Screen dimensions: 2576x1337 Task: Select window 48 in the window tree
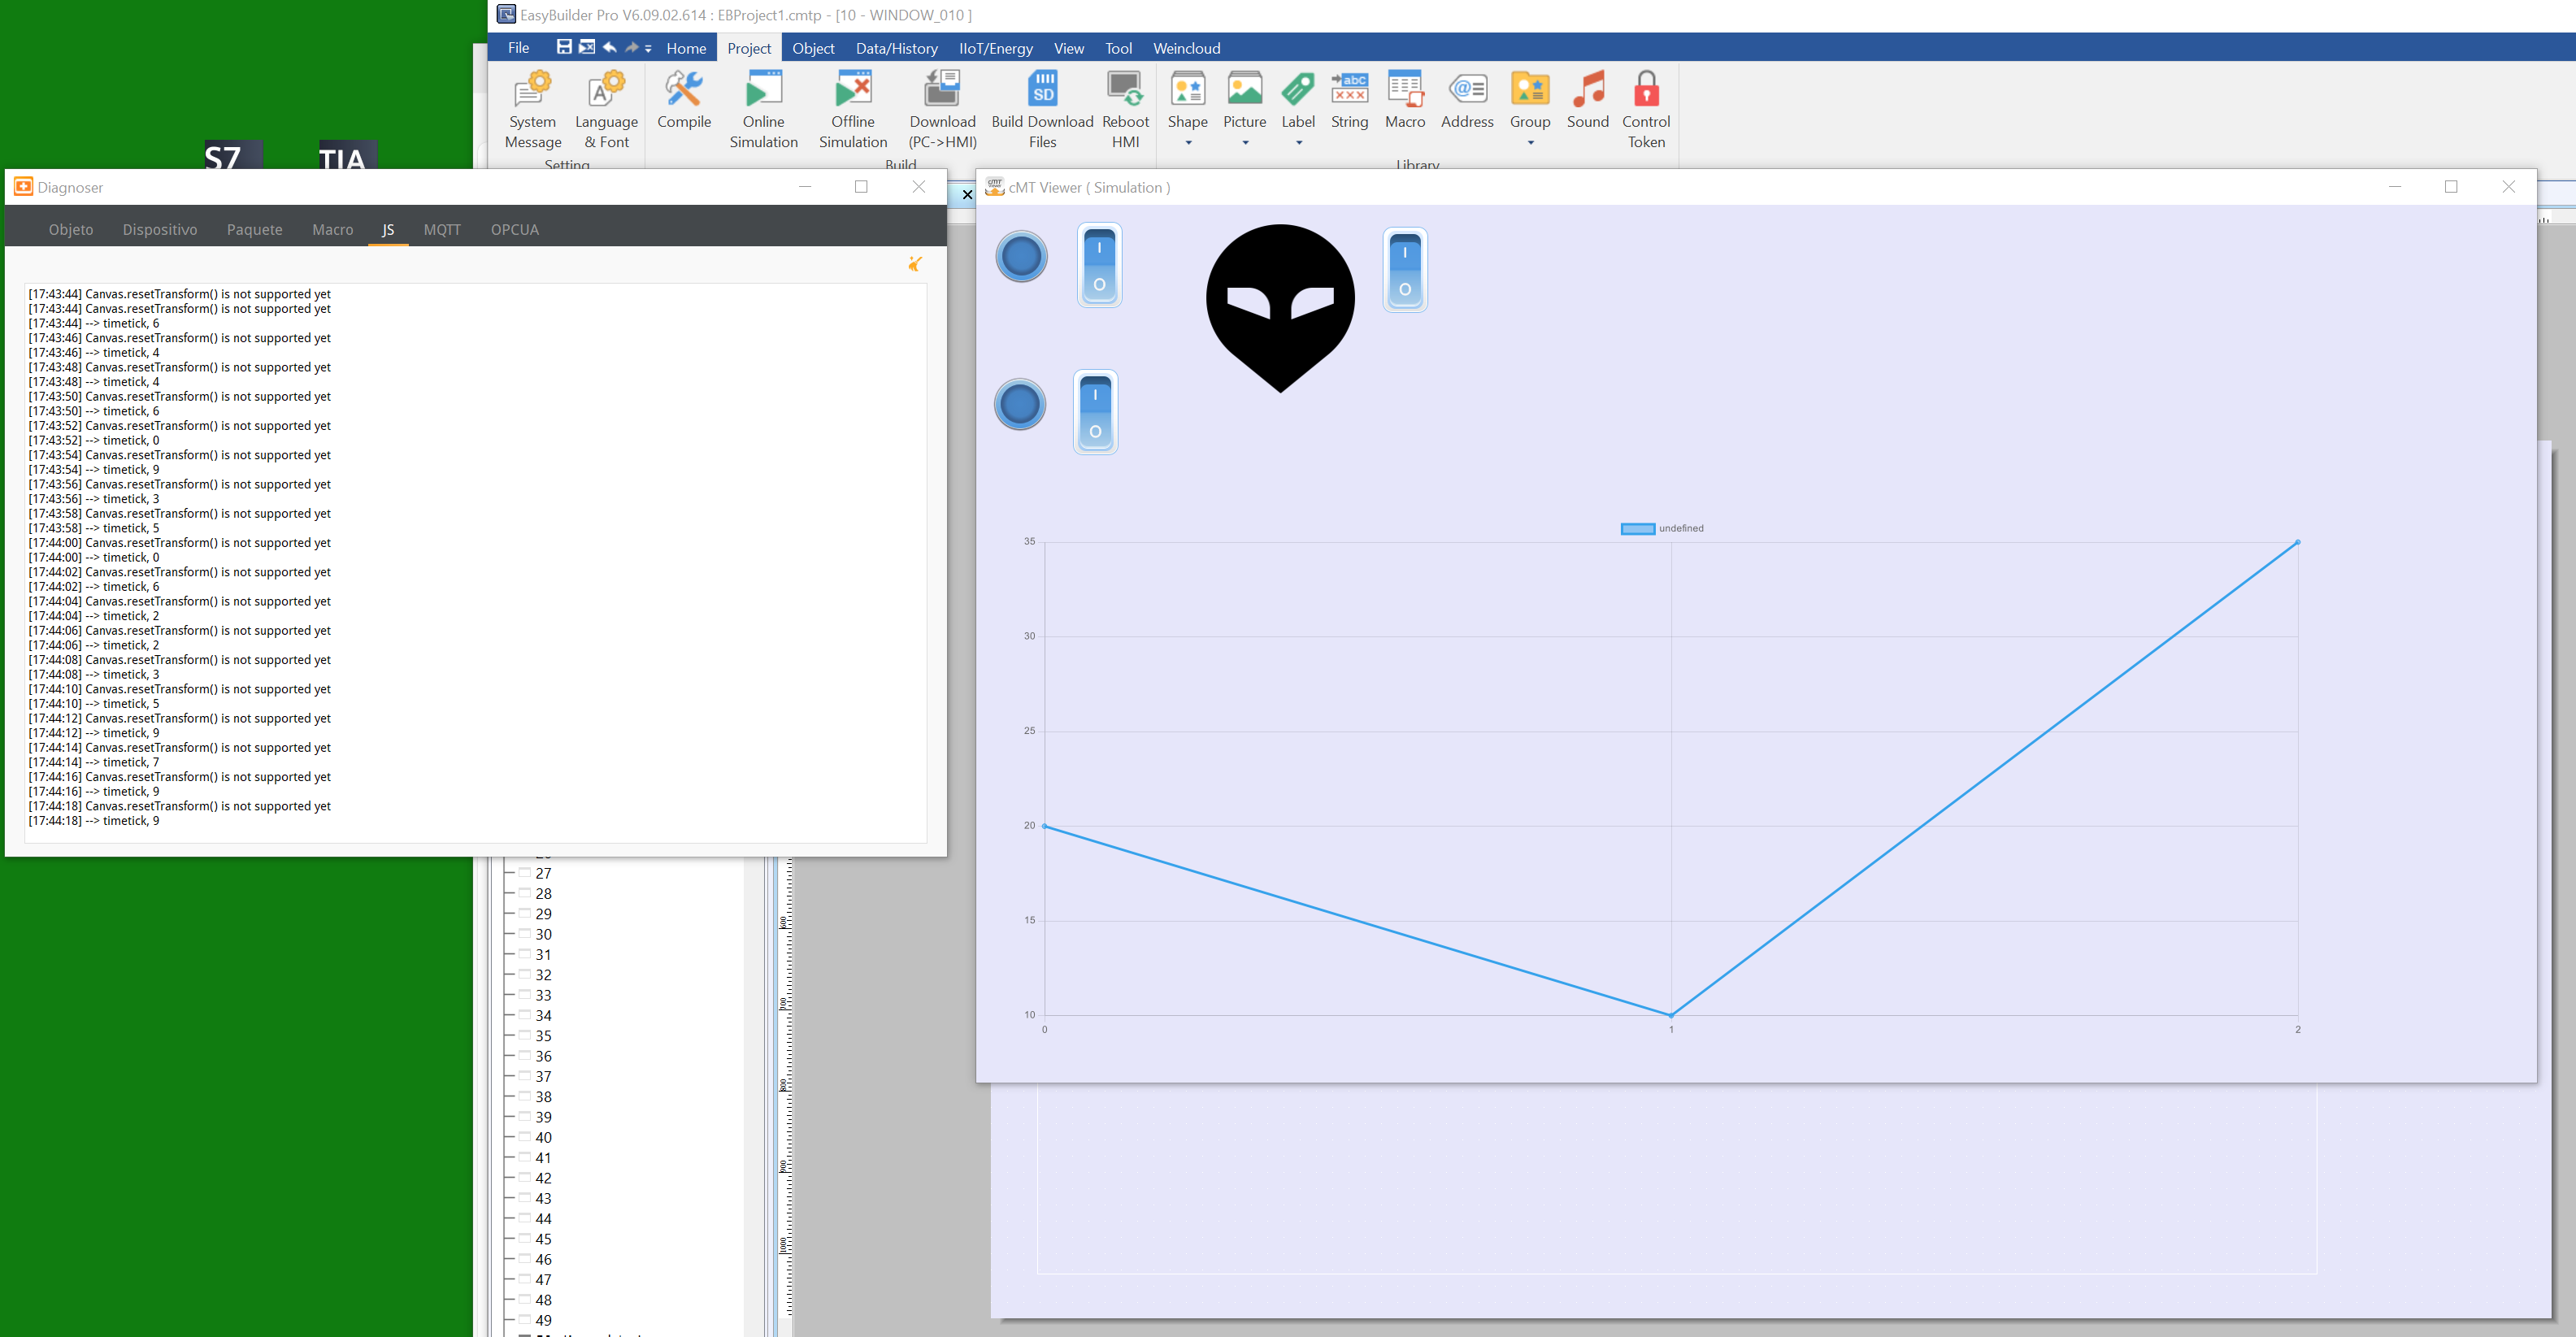pyautogui.click(x=543, y=1300)
